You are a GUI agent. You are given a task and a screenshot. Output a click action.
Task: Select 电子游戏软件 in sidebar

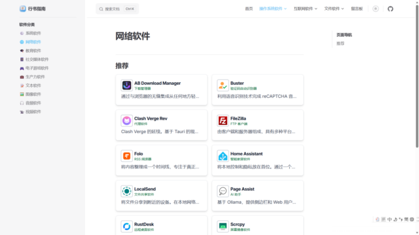point(37,68)
